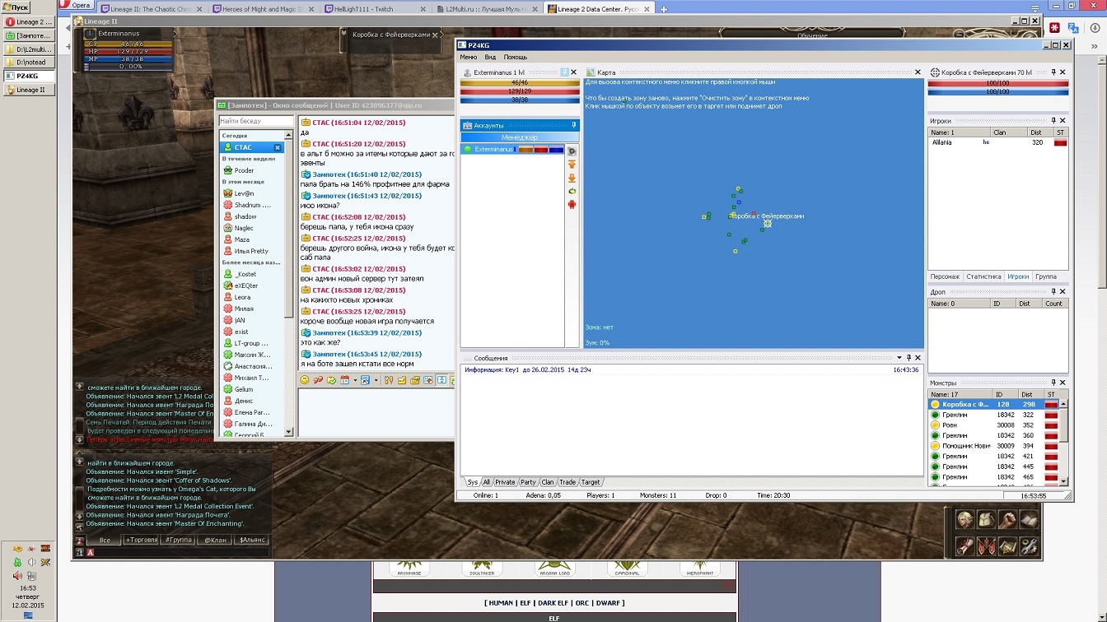Viewport: 1107px width, 622px height.
Task: Select the Sys message tab
Action: point(471,482)
